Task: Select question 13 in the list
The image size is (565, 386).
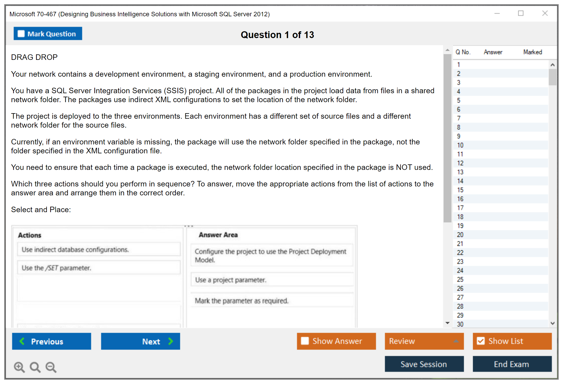Action: click(x=460, y=172)
